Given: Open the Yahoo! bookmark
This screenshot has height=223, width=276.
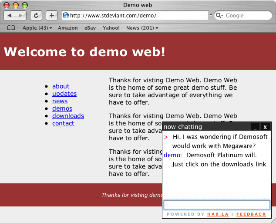Looking at the screenshot, I should click(x=111, y=28).
